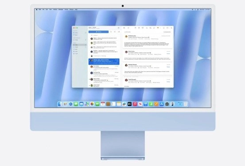The height and width of the screenshot is (166, 245).
Task: Open the Downloads folder stack in Dock
Action: 180,104
